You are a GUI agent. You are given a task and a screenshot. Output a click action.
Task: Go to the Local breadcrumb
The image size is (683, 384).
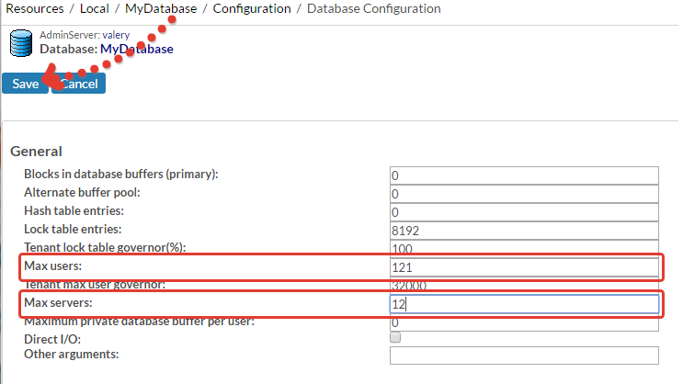[x=95, y=9]
